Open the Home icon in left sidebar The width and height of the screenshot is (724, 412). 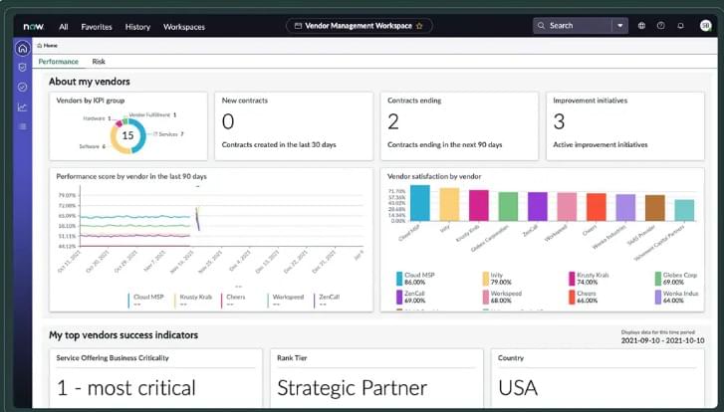tap(22, 48)
